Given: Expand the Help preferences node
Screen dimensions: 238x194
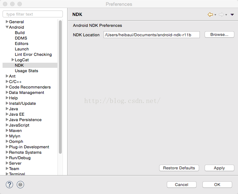Looking at the screenshot, I should (x=7, y=98).
